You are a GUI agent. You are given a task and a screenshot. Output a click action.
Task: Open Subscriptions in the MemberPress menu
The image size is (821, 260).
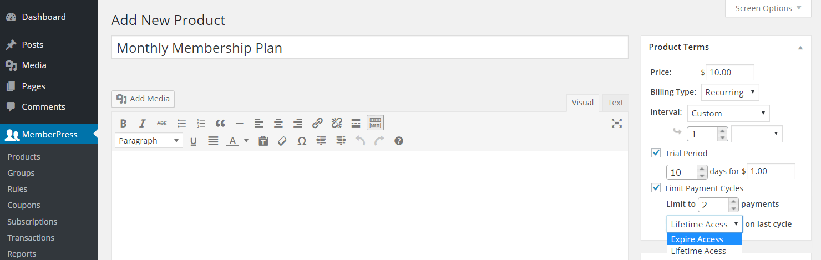pos(32,221)
